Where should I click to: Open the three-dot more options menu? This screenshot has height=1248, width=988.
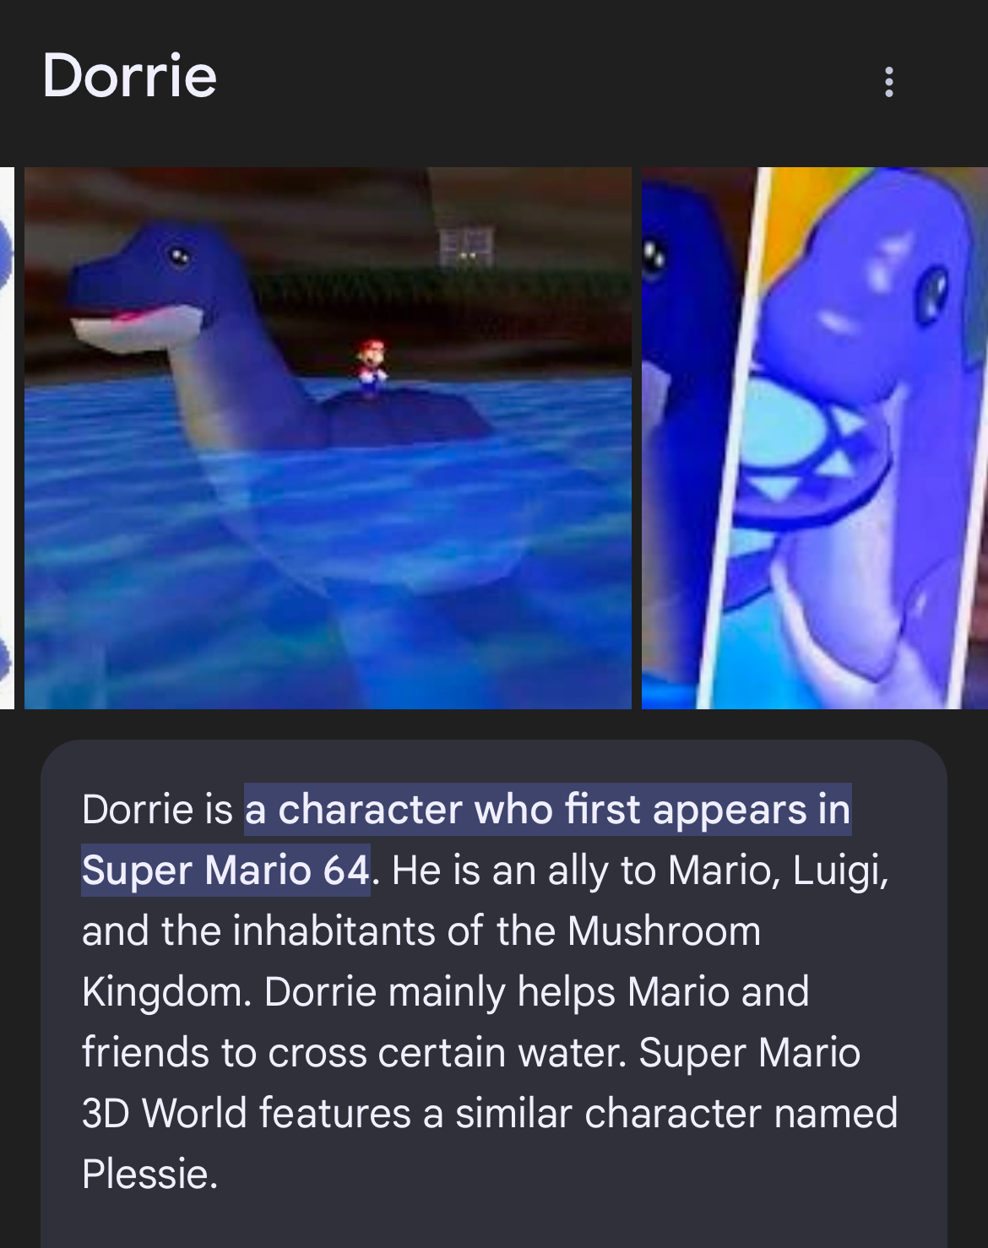point(888,82)
